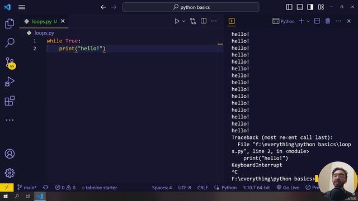The image size is (358, 201).
Task: Open the Windows Start menu
Action: [5, 196]
